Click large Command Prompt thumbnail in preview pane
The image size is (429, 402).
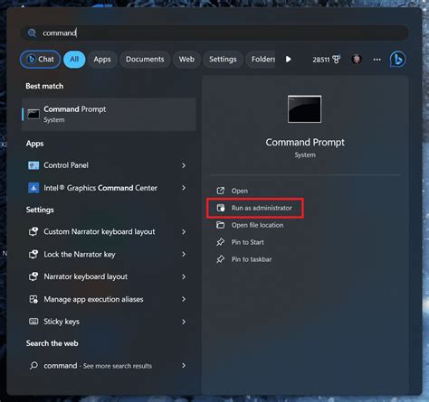click(304, 109)
